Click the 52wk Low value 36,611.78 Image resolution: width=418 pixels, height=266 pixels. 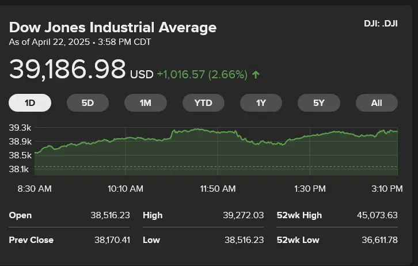point(377,240)
